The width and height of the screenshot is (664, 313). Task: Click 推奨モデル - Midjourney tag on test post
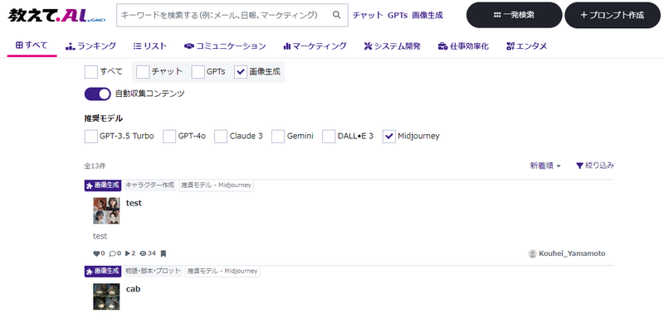point(217,185)
